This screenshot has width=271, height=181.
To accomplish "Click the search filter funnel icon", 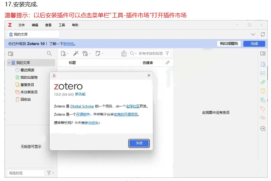I will [167, 53].
